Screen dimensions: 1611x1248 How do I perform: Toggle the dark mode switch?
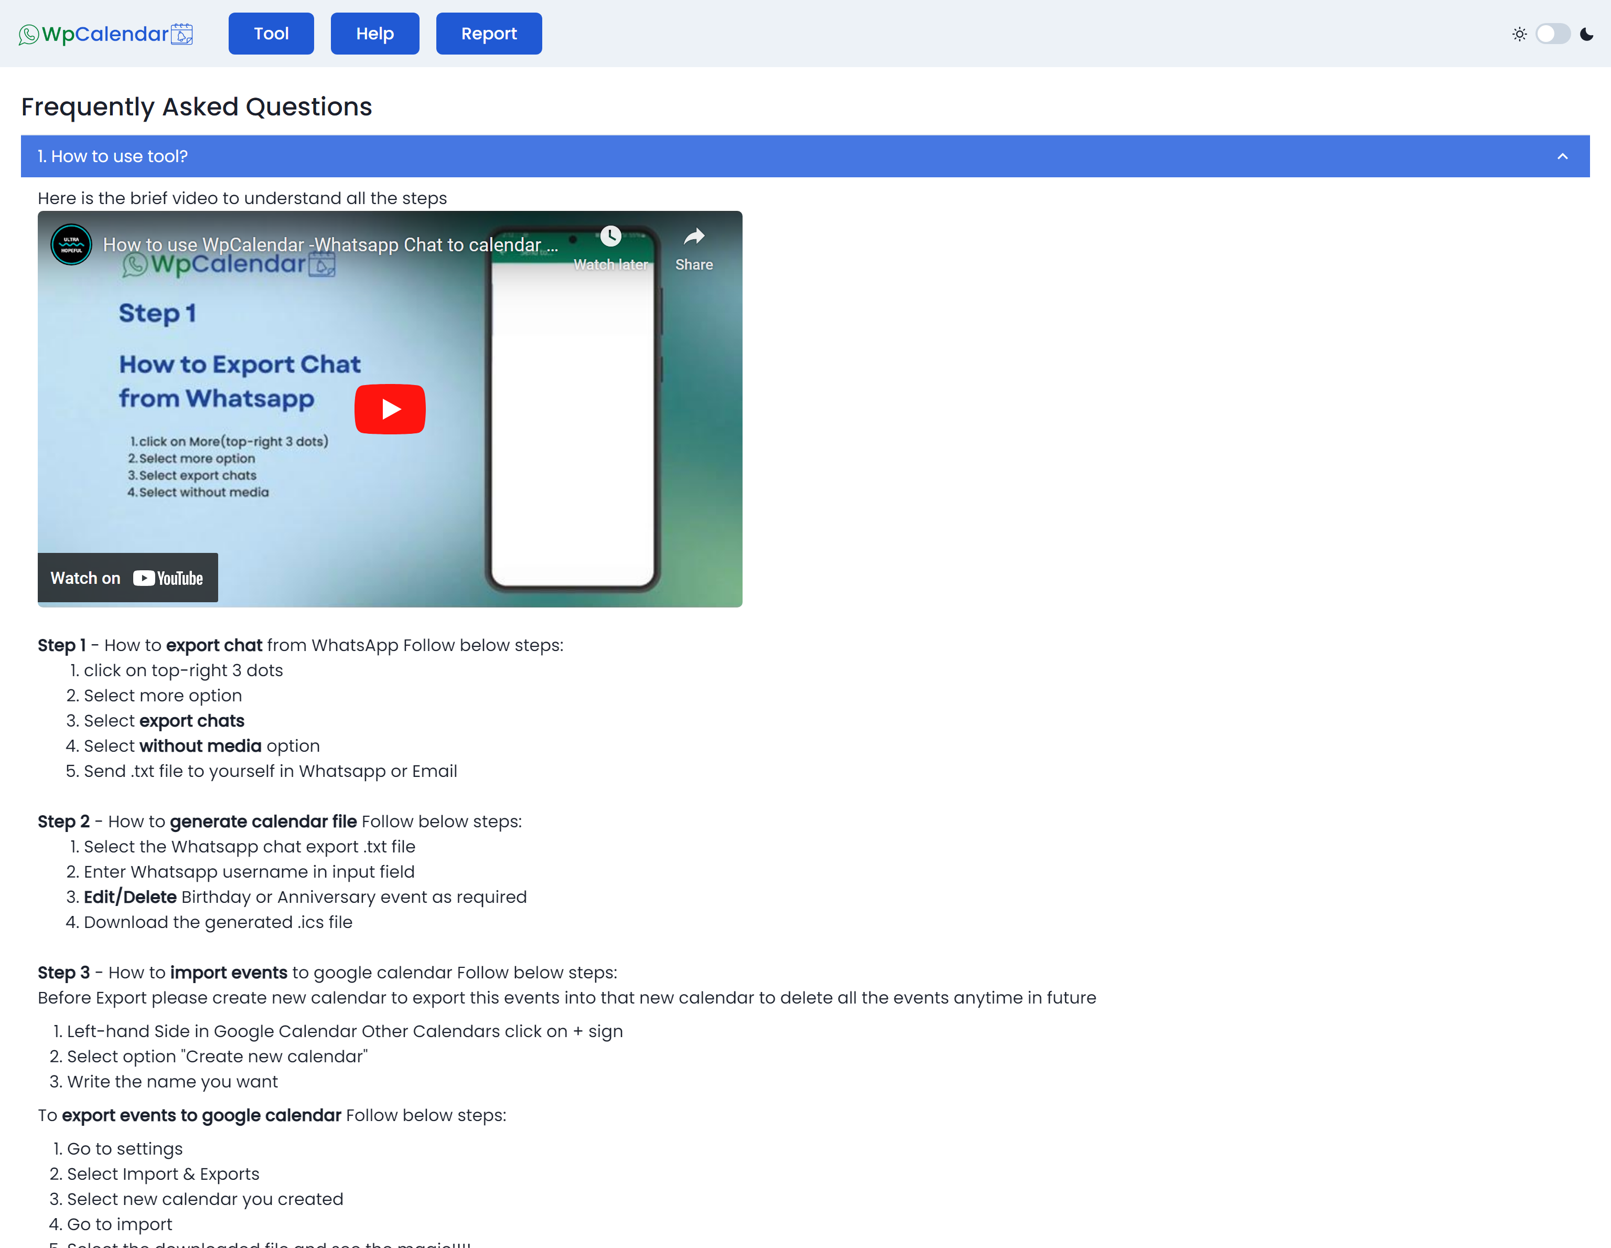click(x=1552, y=34)
